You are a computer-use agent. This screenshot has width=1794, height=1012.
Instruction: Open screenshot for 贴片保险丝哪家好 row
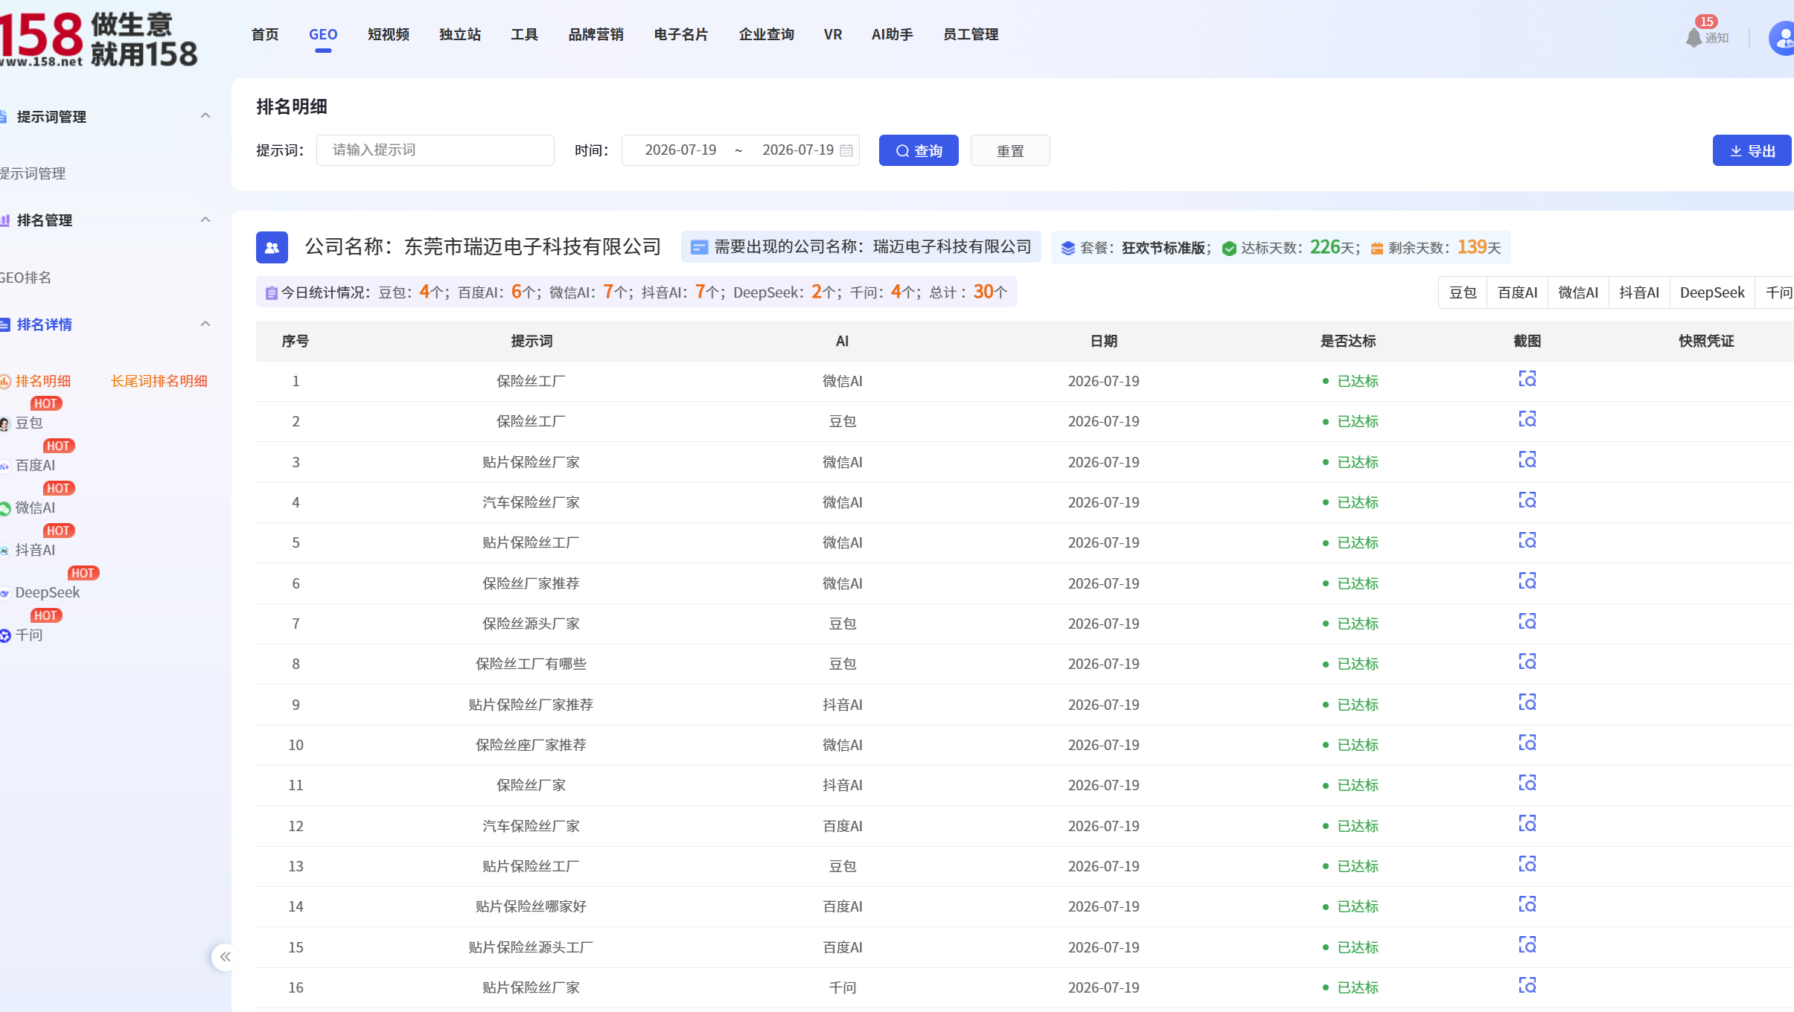(1527, 905)
